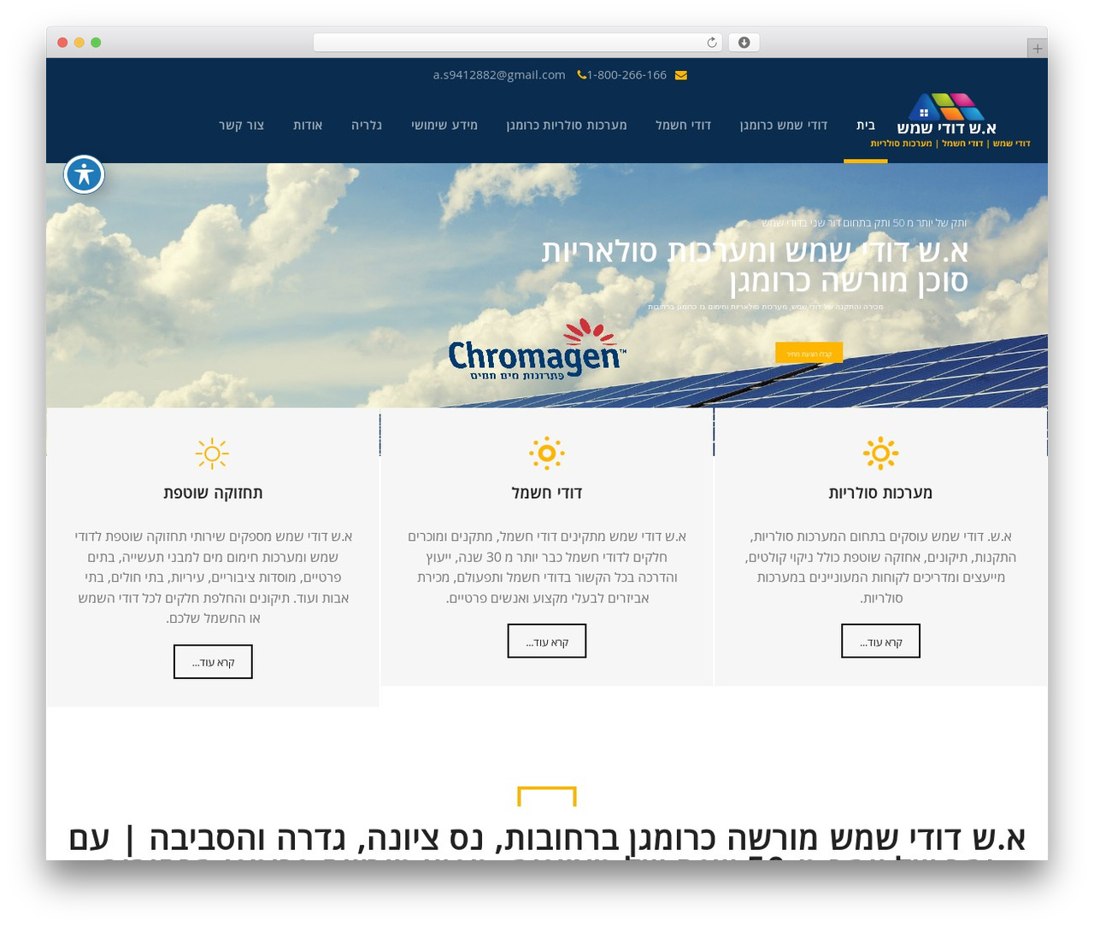The height and width of the screenshot is (926, 1094).
Task: Open the דודי שמש כרומגן menu item
Action: pos(784,126)
